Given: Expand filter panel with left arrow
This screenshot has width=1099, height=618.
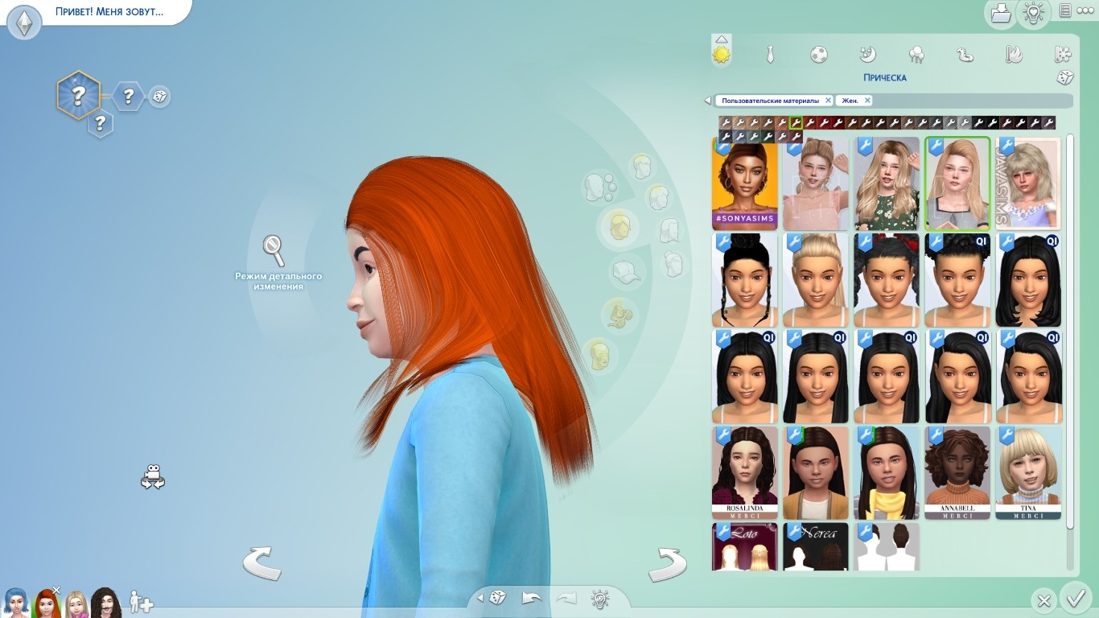Looking at the screenshot, I should pos(708,101).
